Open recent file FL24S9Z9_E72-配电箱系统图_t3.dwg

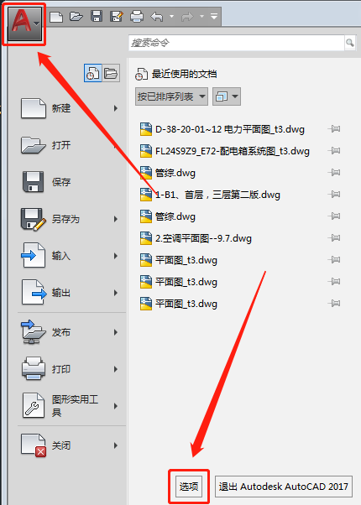click(x=232, y=151)
